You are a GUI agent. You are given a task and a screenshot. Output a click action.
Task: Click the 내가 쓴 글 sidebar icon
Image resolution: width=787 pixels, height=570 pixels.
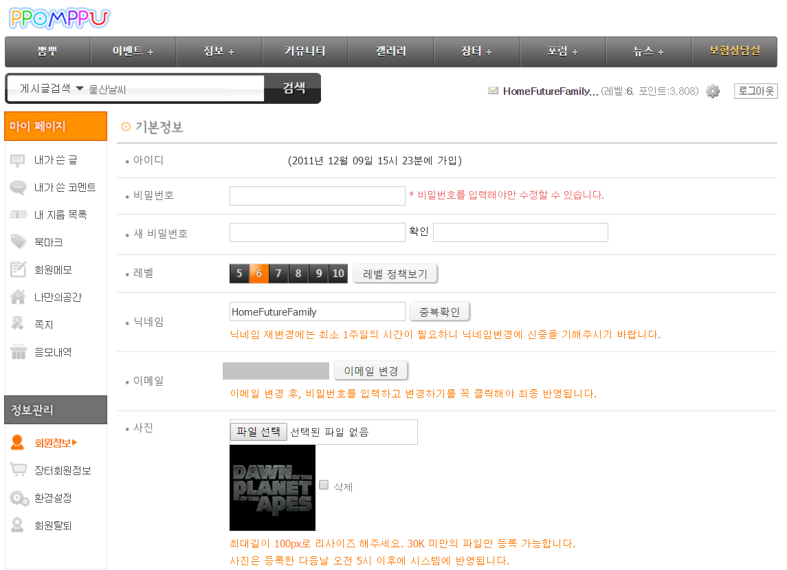(x=19, y=160)
